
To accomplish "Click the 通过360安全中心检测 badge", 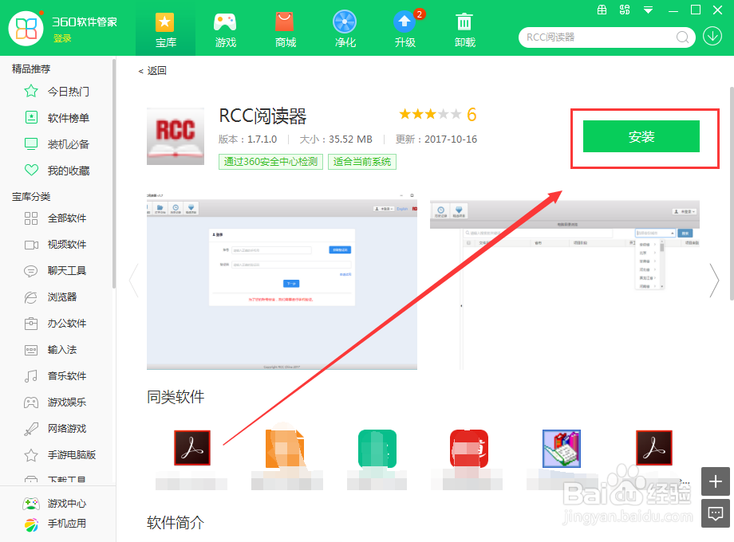I will [270, 162].
